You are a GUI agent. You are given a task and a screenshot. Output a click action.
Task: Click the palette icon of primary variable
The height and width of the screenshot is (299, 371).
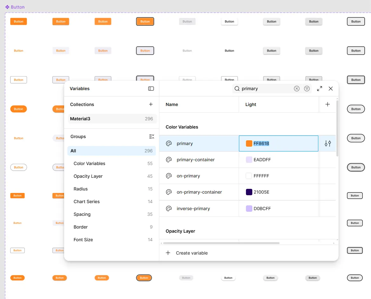coord(169,143)
